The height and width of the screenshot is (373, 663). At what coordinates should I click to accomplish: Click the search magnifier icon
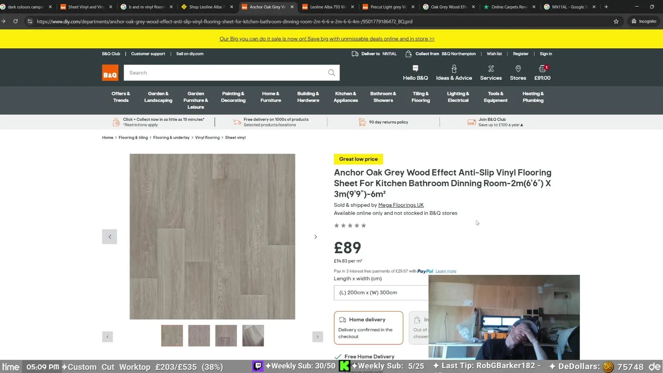pos(331,73)
